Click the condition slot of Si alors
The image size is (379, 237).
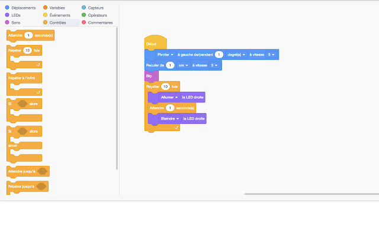click(x=23, y=104)
